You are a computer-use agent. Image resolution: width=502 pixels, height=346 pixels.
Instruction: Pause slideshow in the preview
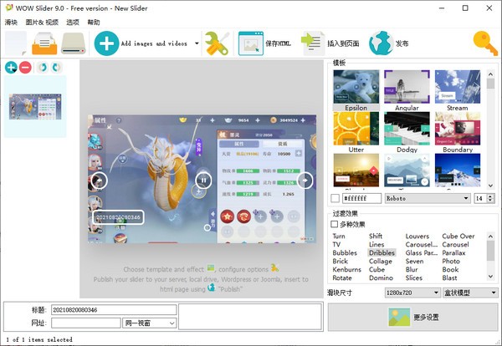(x=202, y=179)
